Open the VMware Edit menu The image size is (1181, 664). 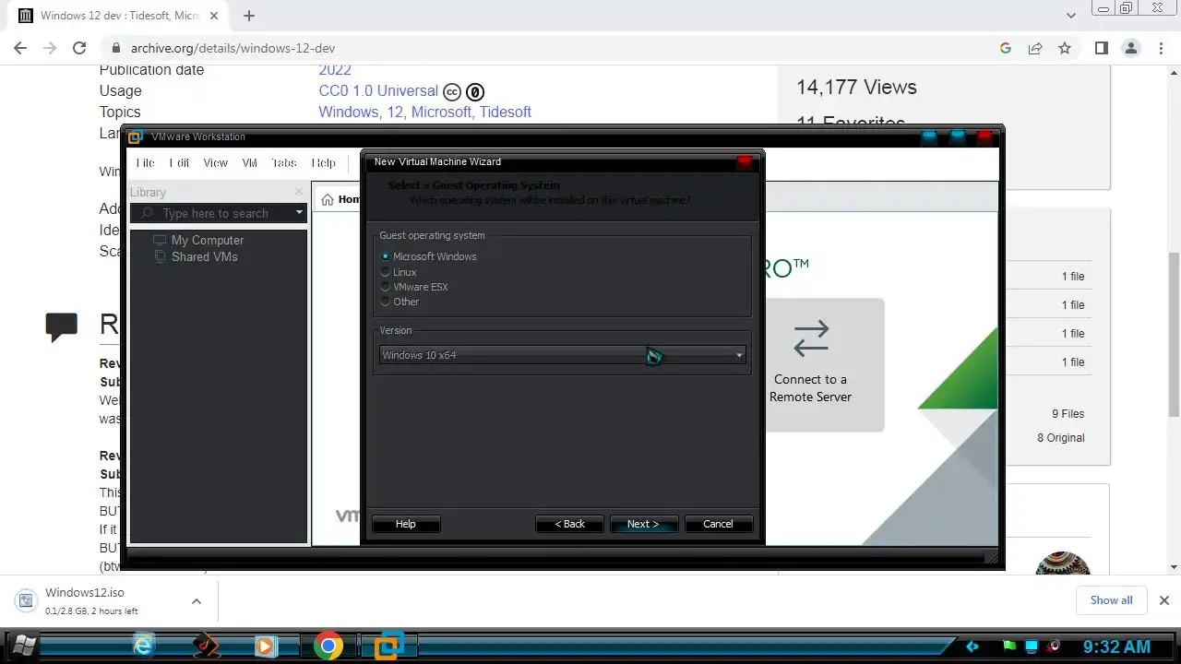[x=179, y=162]
